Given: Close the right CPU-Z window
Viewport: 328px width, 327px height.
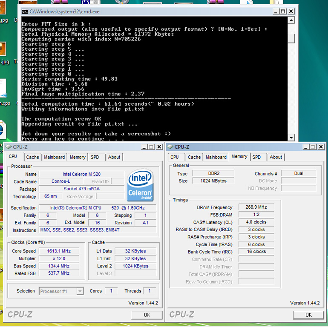Looking at the screenshot, I should (x=321, y=147).
